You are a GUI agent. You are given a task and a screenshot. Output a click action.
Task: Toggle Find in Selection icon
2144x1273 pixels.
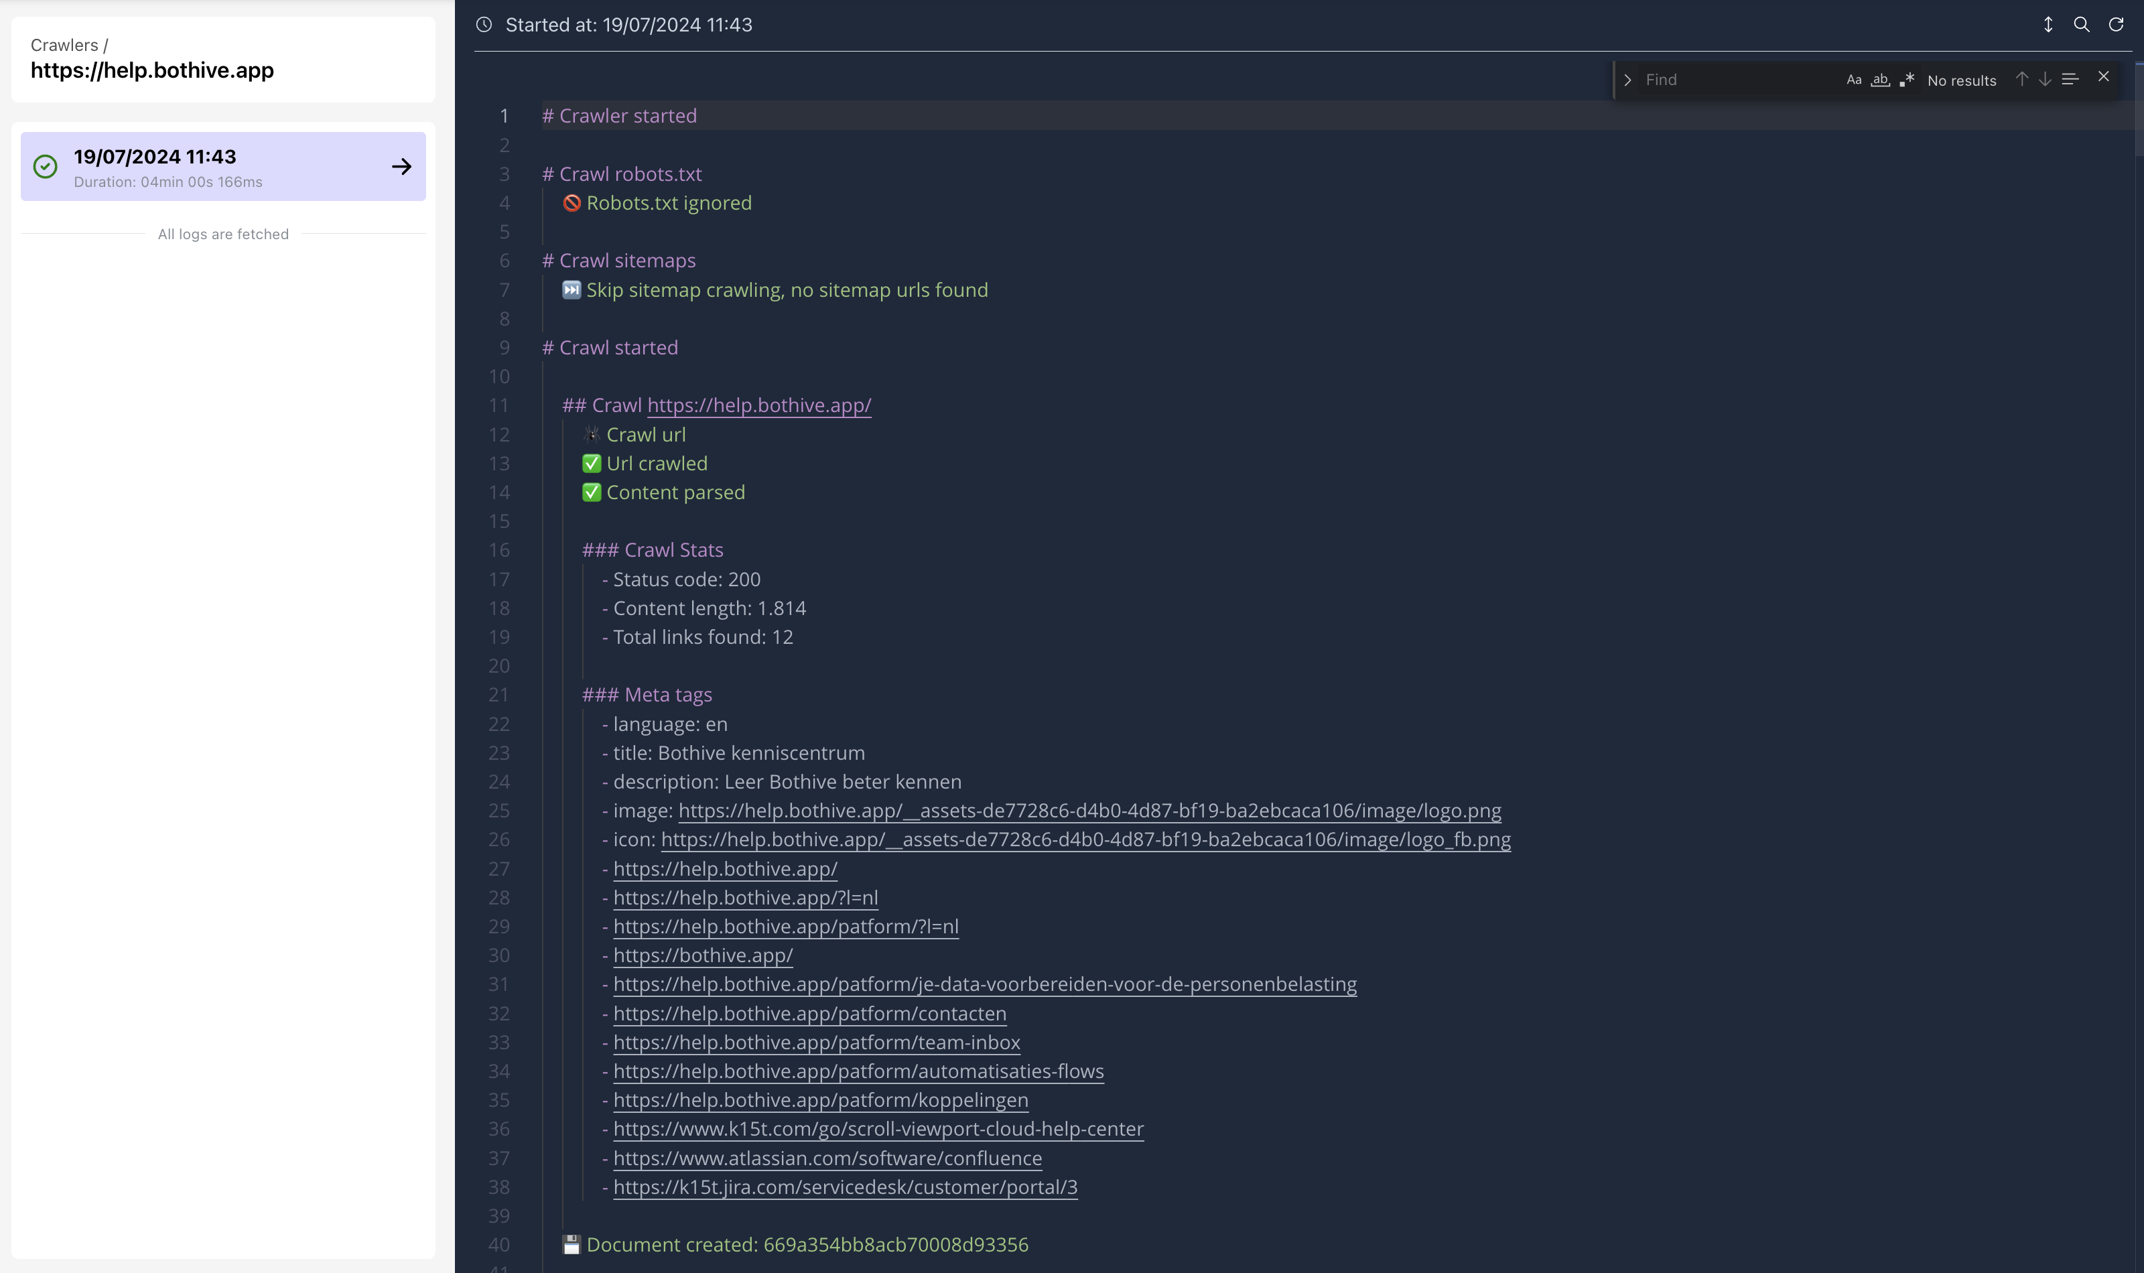coord(2070,79)
